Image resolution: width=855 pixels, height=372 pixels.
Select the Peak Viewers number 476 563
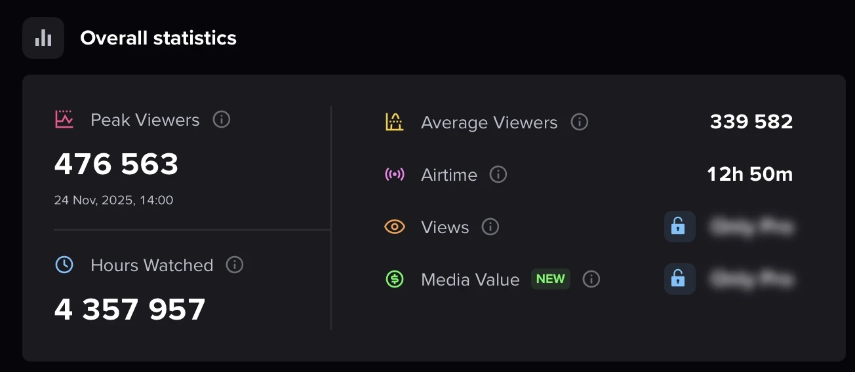[x=116, y=164]
